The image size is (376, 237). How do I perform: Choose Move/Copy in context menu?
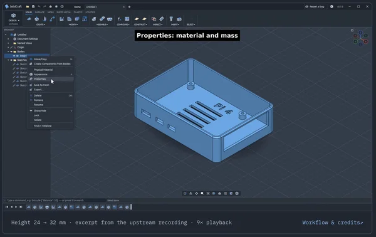[51, 59]
